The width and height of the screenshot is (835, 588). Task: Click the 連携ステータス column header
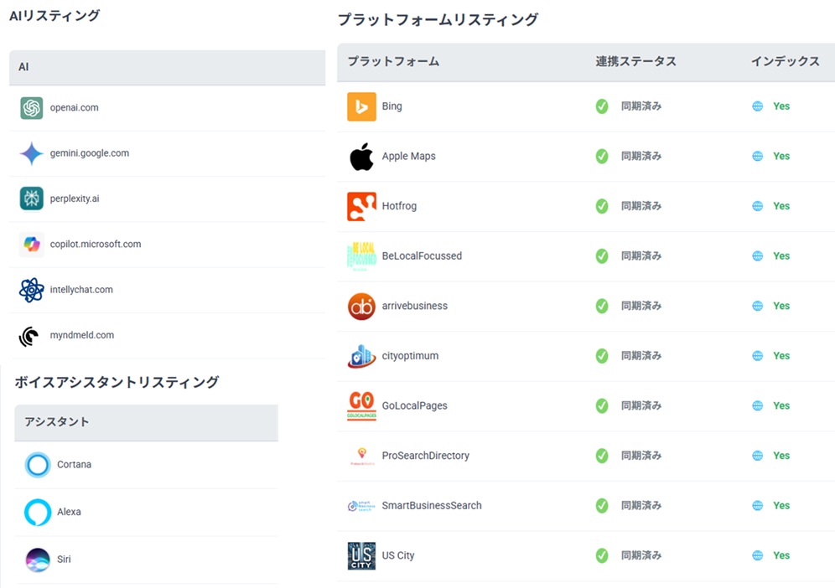[x=635, y=62]
